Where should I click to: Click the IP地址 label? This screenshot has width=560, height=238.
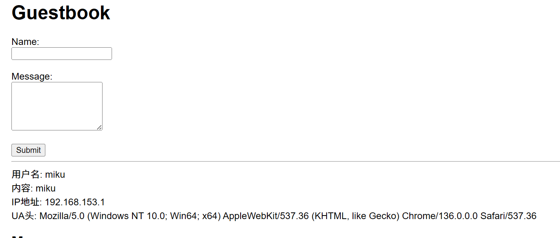tap(26, 202)
